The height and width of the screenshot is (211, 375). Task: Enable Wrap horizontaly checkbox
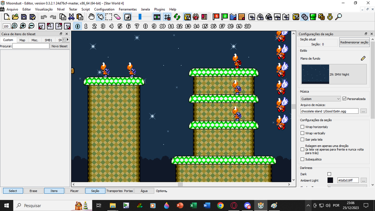pos(302,127)
